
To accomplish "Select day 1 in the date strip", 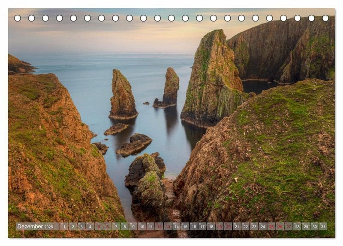I will 64,226.
